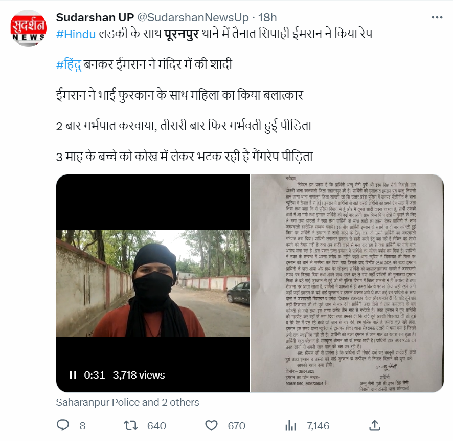This screenshot has width=453, height=441.
Task: View tagged Saharanpur Police and 2 others
Action: pyautogui.click(x=127, y=402)
